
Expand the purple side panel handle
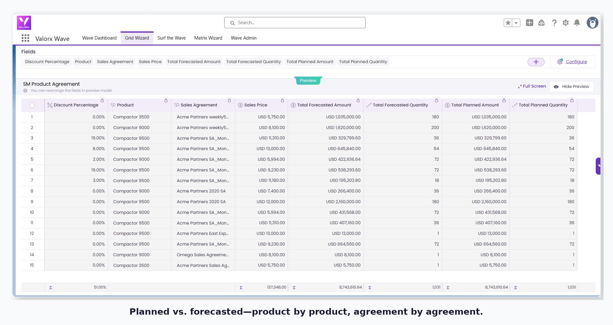click(598, 166)
